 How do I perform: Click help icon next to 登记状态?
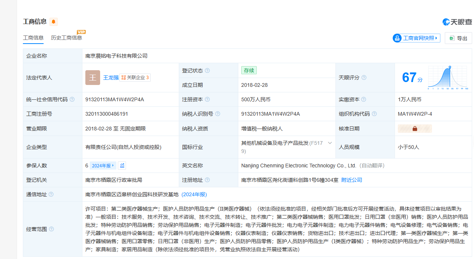pos(207,71)
